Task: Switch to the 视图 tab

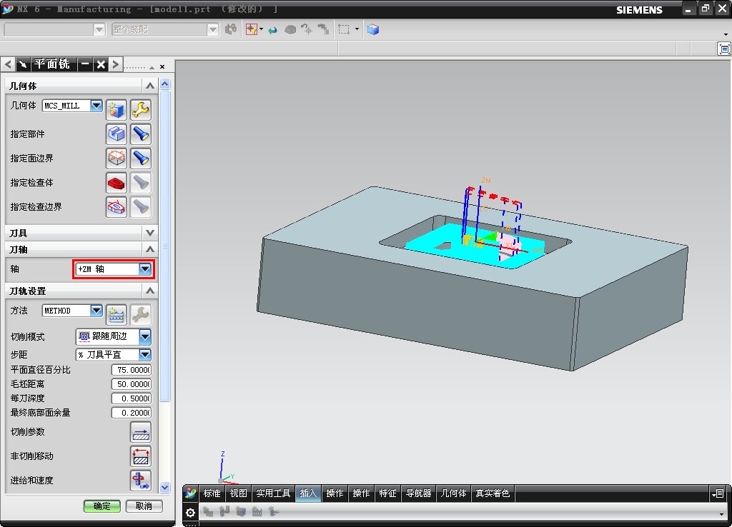Action: [x=238, y=493]
